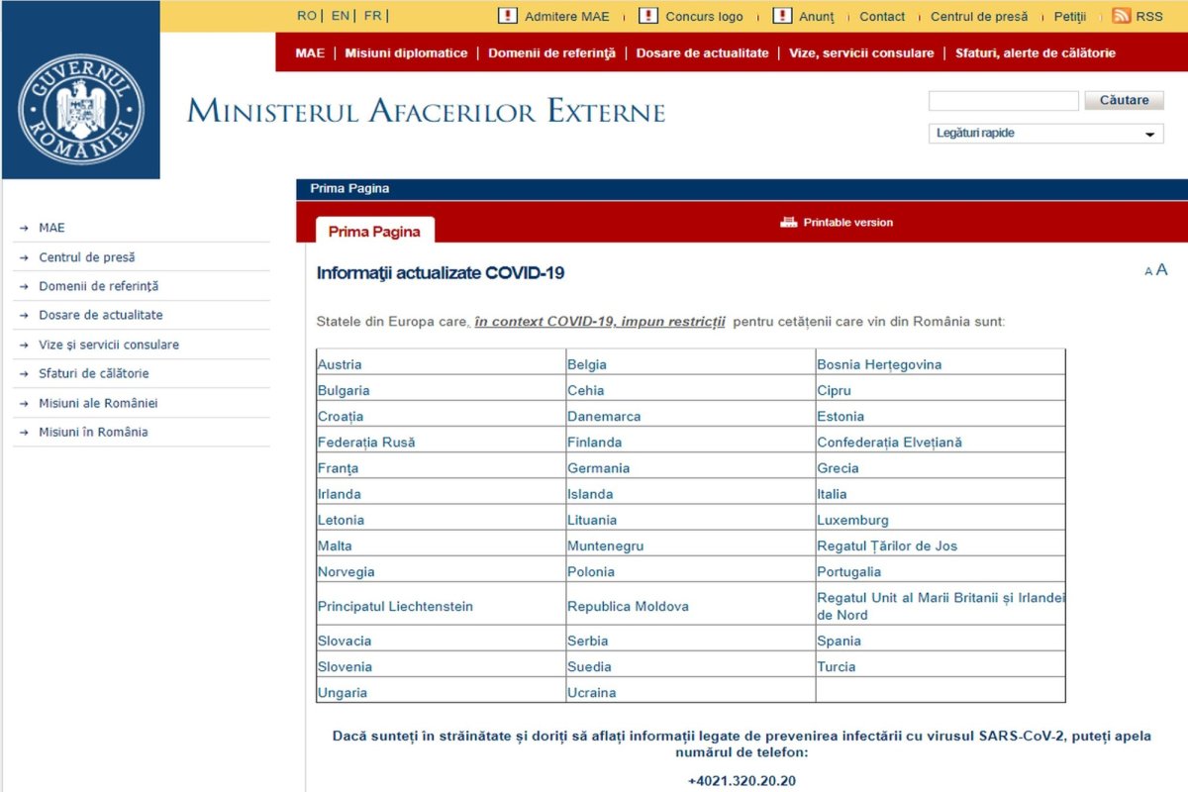The width and height of the screenshot is (1188, 792).
Task: Click the Guvernul României logo
Action: 80,109
